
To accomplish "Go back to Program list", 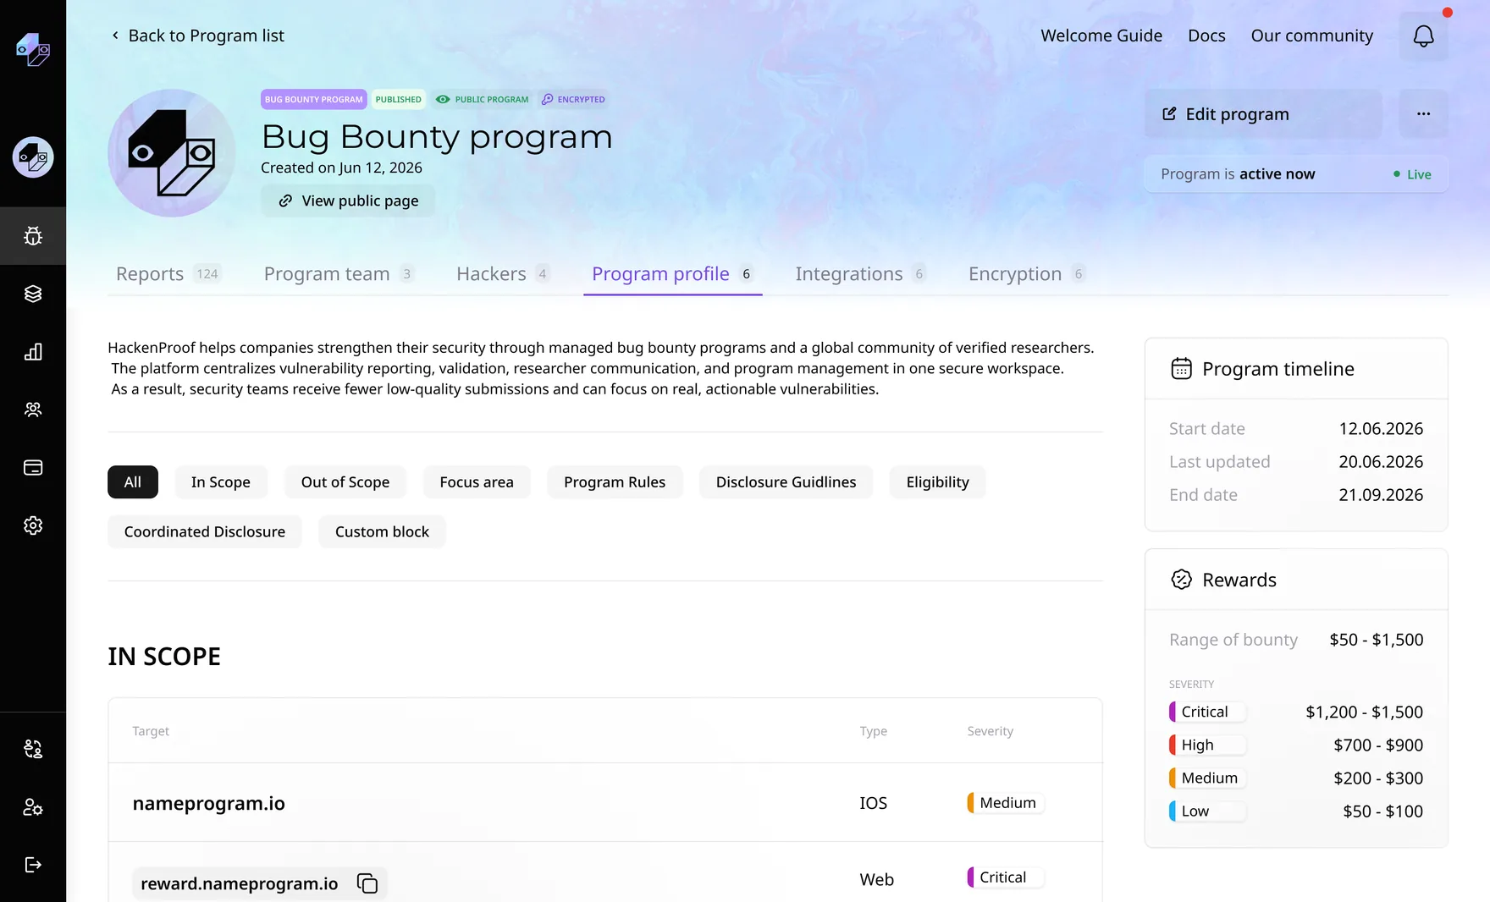I will 197,36.
